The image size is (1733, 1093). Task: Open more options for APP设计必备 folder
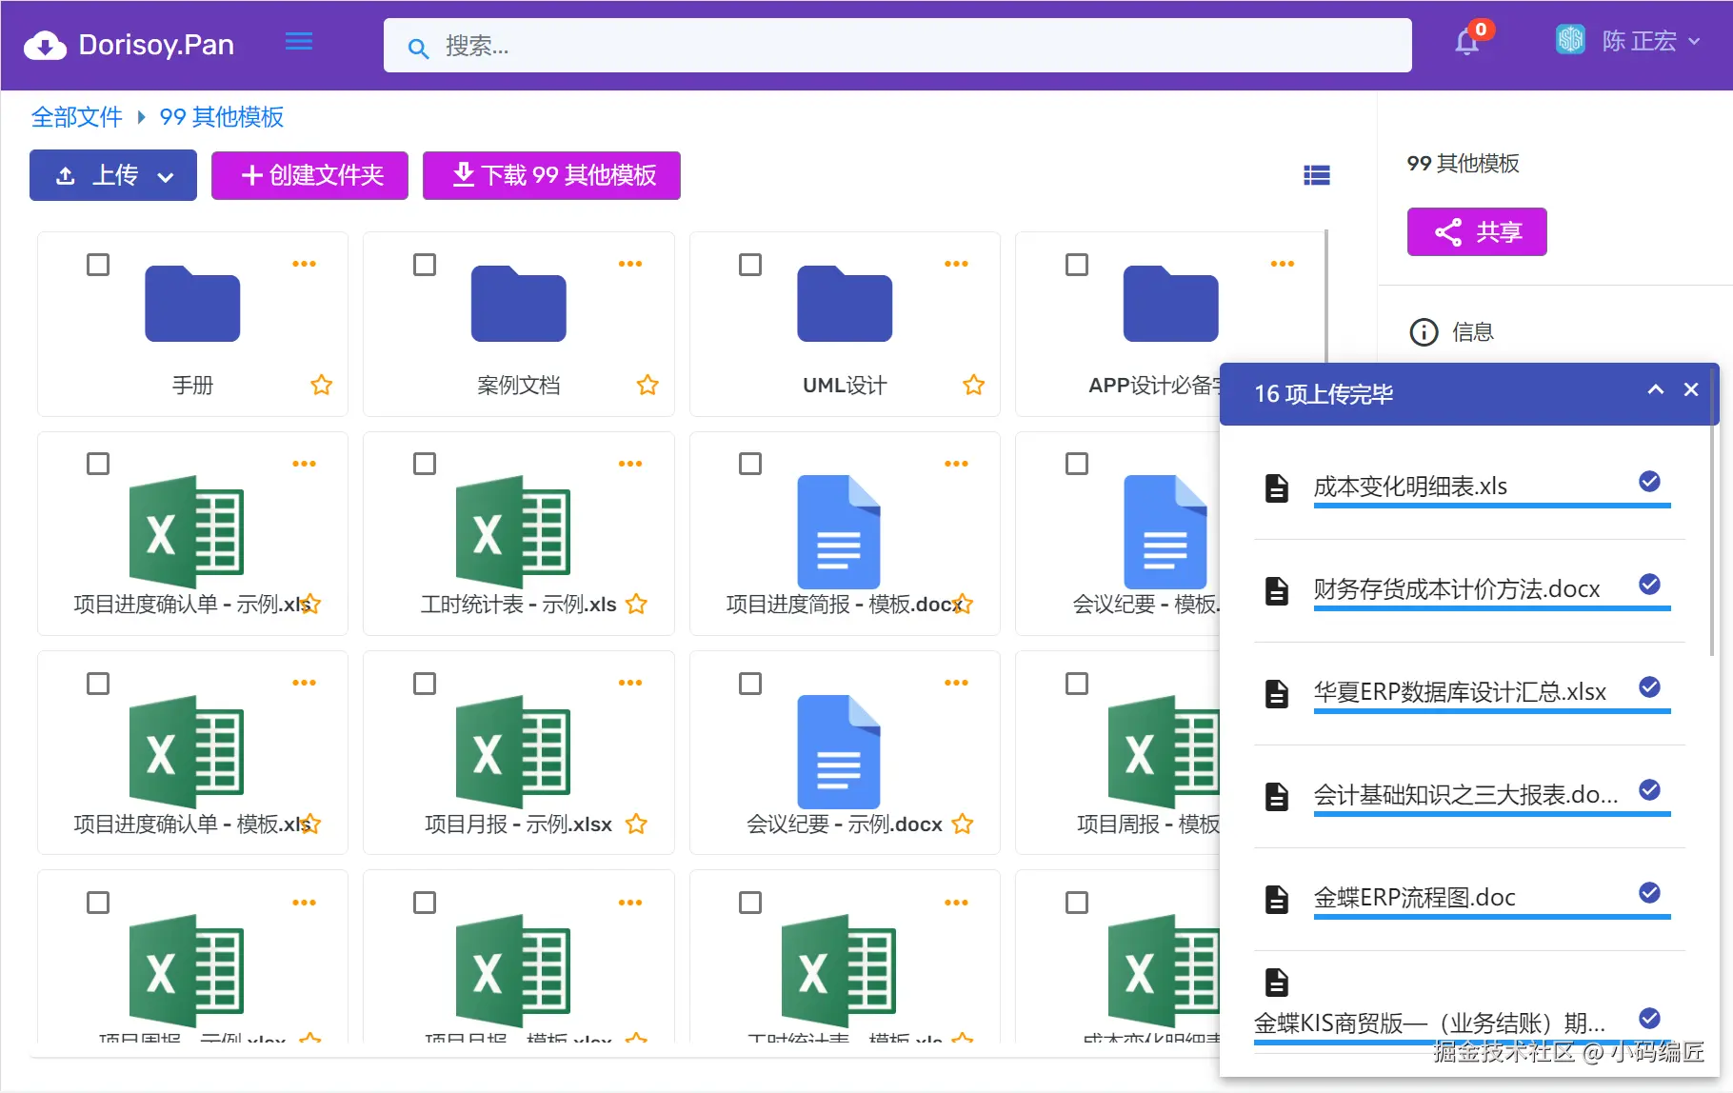[x=1283, y=264]
